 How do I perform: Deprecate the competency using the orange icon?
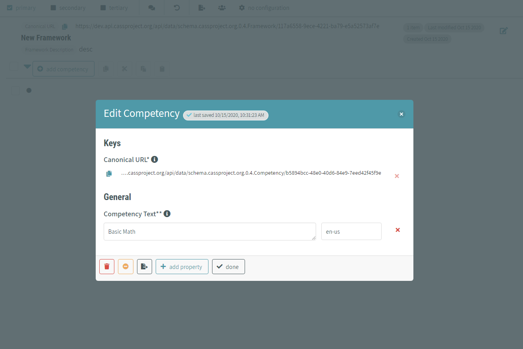(x=125, y=266)
